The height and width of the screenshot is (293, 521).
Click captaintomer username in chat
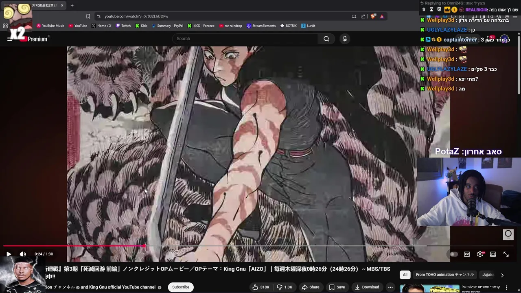tap(460, 39)
